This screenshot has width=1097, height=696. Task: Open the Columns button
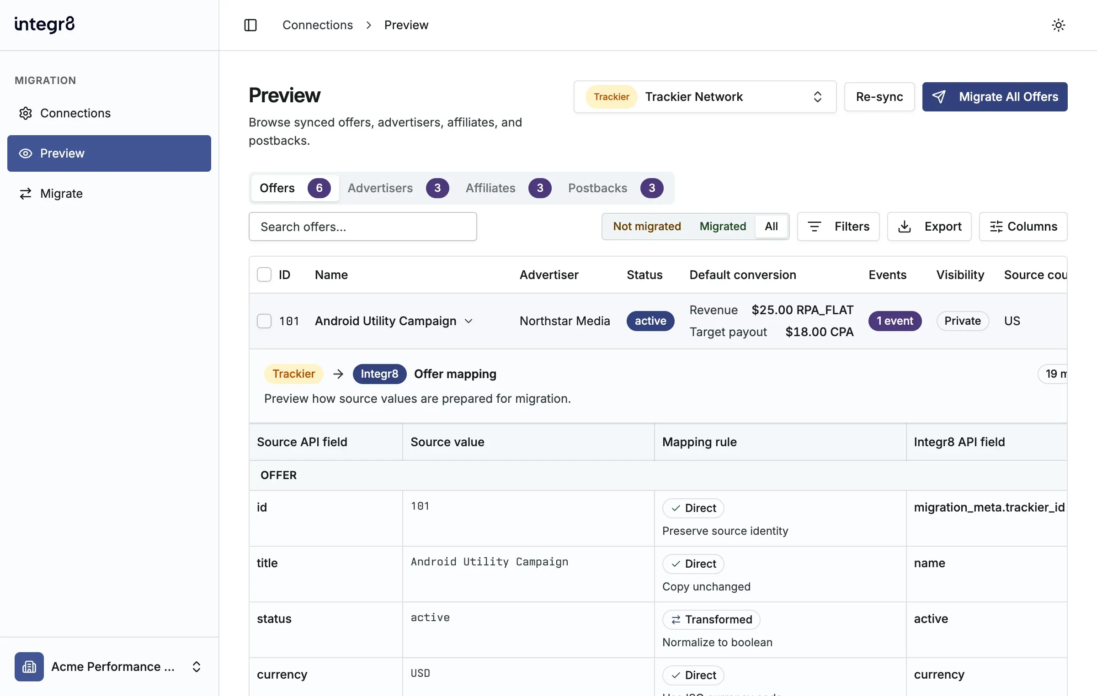1023,227
